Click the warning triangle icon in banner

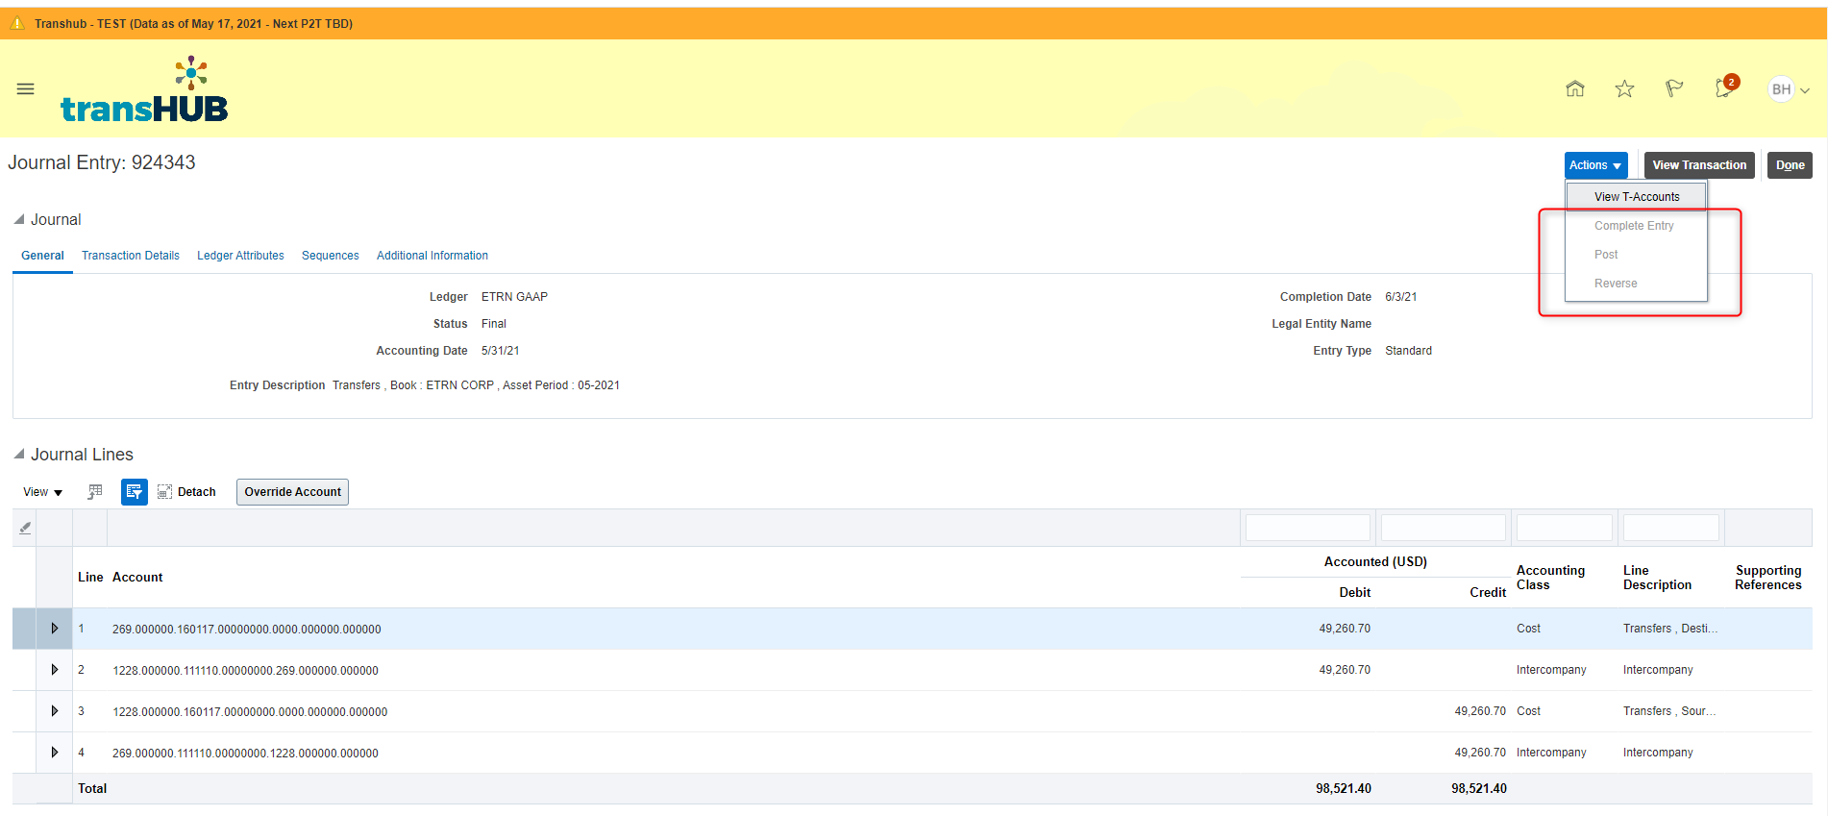click(17, 23)
